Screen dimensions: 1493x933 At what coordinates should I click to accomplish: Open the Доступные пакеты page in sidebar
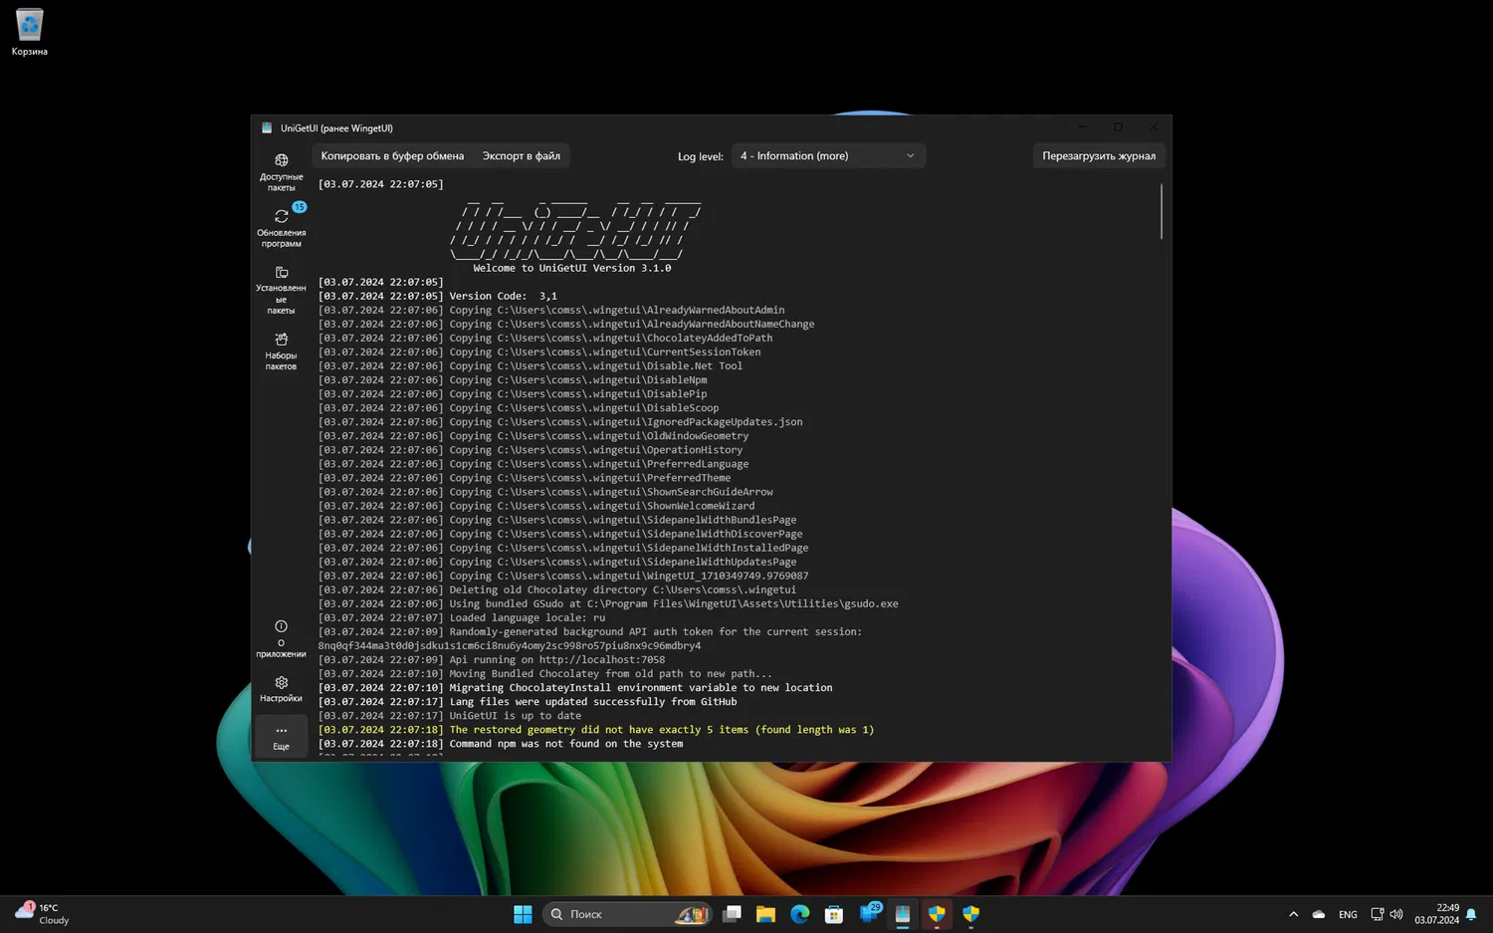[281, 172]
